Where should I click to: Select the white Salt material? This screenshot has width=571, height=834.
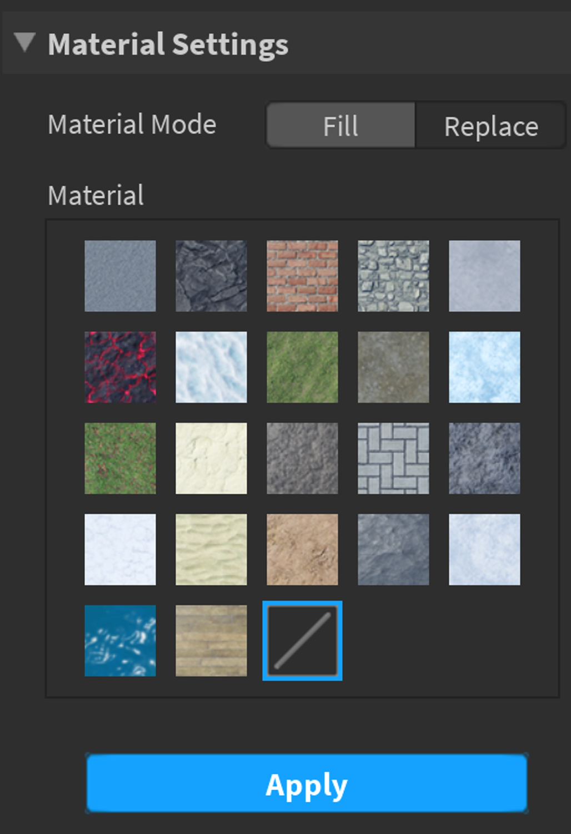click(120, 549)
